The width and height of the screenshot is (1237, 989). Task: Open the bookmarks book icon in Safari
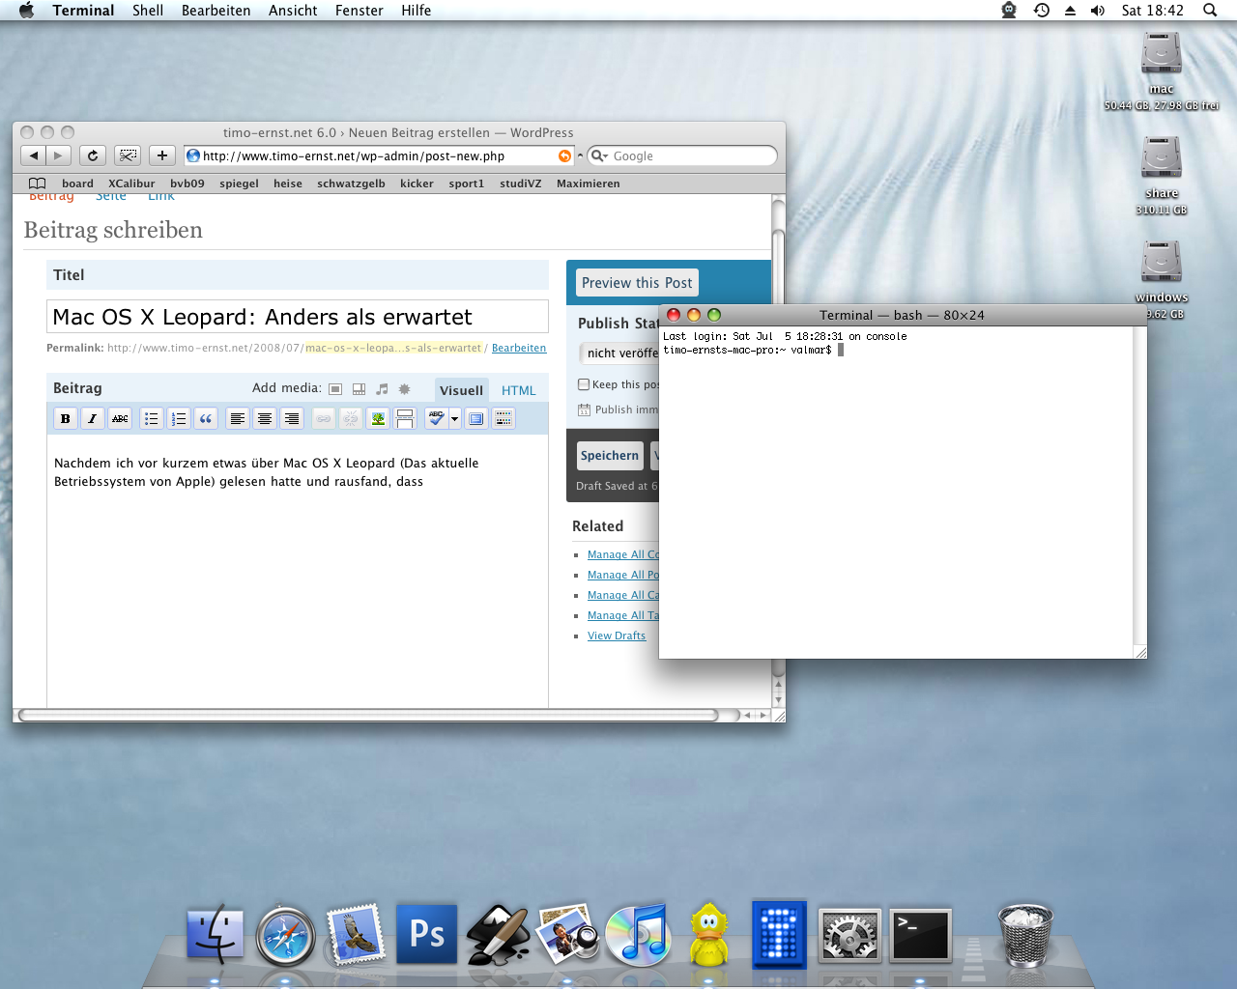37,184
